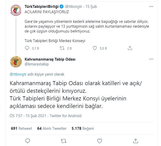Retweet the Kahramanmaraş Tabip Odası tweet
Screen dimensions: 161x146
click(62, 140)
